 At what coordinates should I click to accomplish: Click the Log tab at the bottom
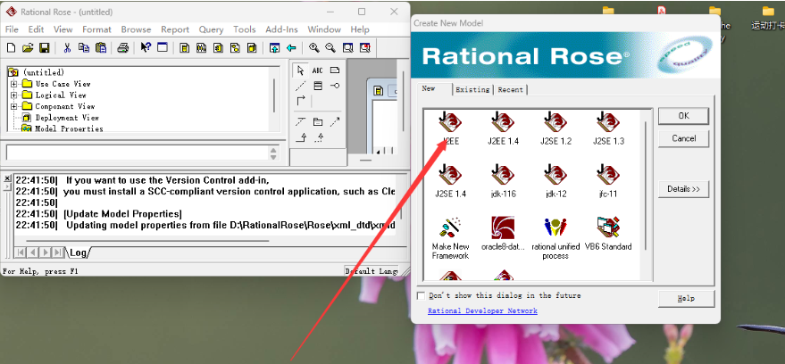click(x=78, y=252)
